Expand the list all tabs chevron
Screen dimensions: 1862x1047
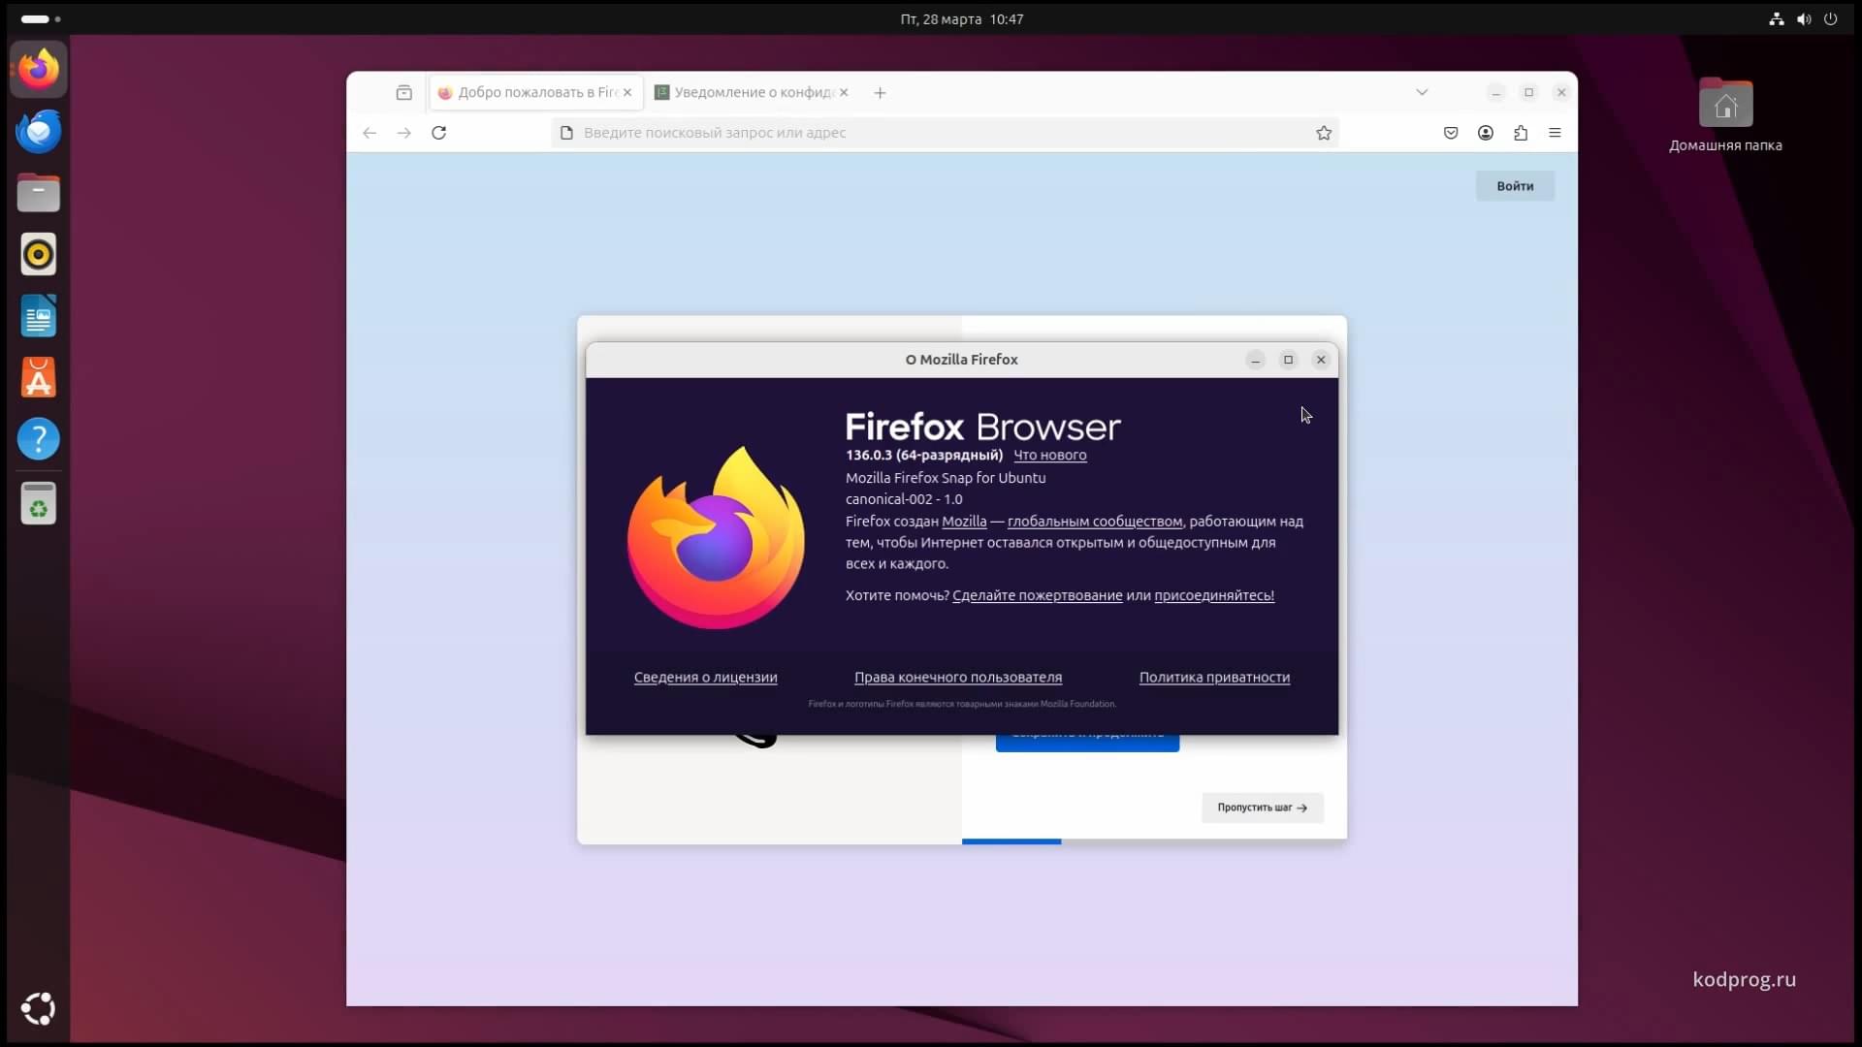pos(1422,93)
